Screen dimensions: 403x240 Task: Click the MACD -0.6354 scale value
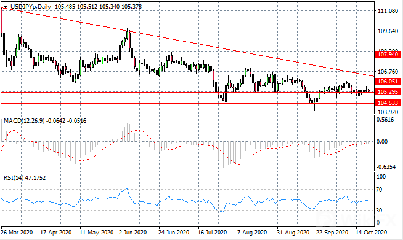click(x=386, y=167)
